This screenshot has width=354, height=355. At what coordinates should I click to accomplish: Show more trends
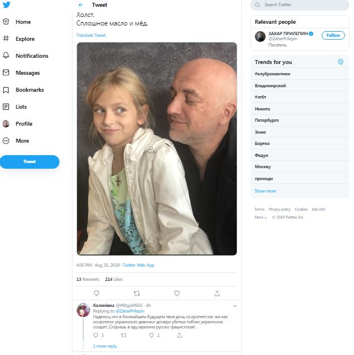pos(265,191)
